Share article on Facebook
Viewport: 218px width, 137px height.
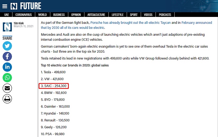tap(7, 56)
